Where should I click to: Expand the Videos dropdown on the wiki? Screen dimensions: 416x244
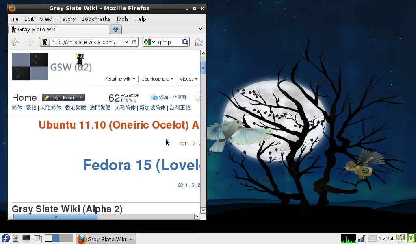pos(188,79)
